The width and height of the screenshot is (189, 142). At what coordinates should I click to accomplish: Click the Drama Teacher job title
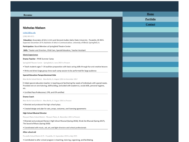29,59
